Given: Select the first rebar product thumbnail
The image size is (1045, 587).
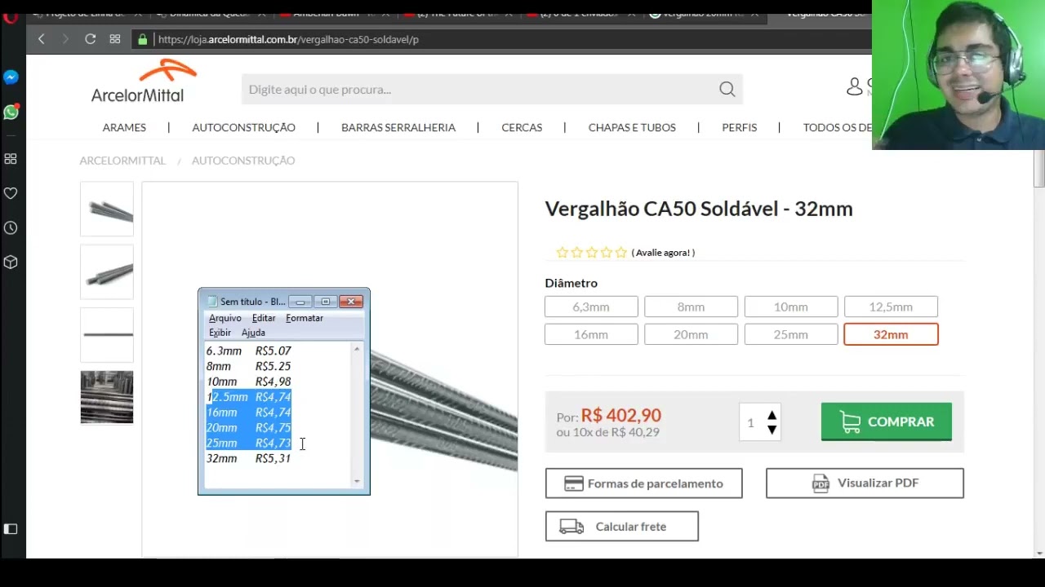Looking at the screenshot, I should pos(107,210).
